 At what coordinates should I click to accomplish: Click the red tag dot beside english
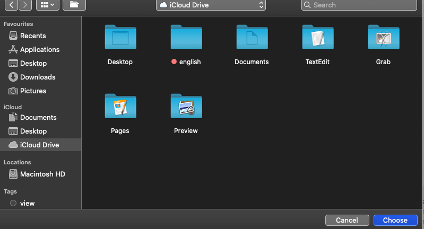[x=174, y=61]
